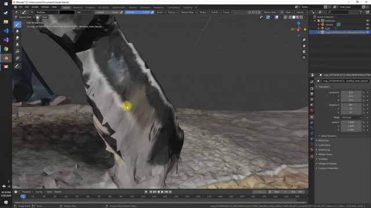The height and width of the screenshot is (208, 371).
Task: Open the Particles properties tab icon
Action: pyautogui.click(x=312, y=128)
